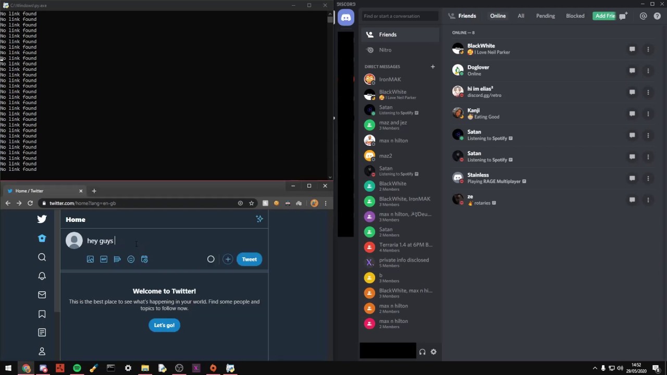Switch to the Pending friends tab
Screen dimensions: 667x375
[545, 16]
